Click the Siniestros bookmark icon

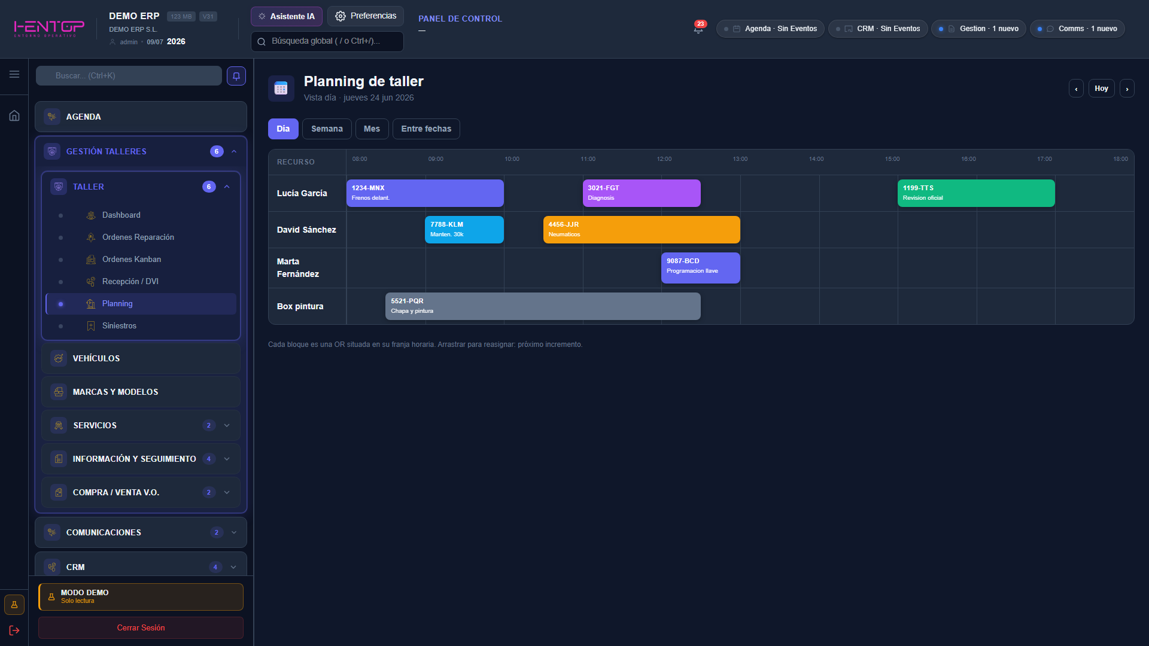pyautogui.click(x=91, y=326)
